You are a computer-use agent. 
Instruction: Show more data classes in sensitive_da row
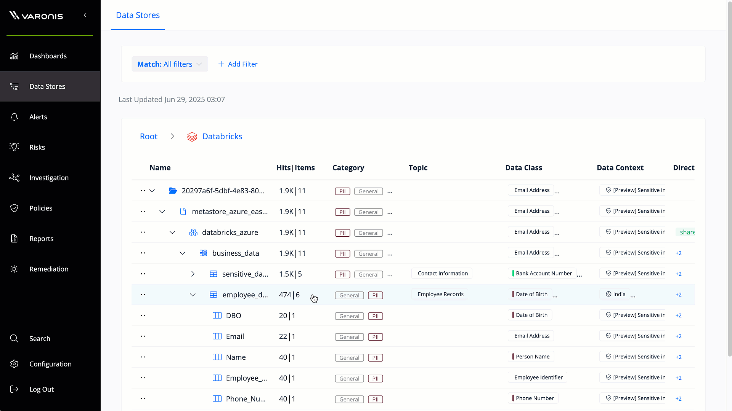(x=579, y=276)
